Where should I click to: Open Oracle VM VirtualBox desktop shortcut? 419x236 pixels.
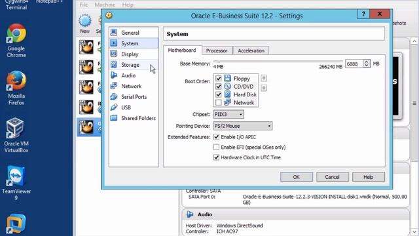(16, 136)
